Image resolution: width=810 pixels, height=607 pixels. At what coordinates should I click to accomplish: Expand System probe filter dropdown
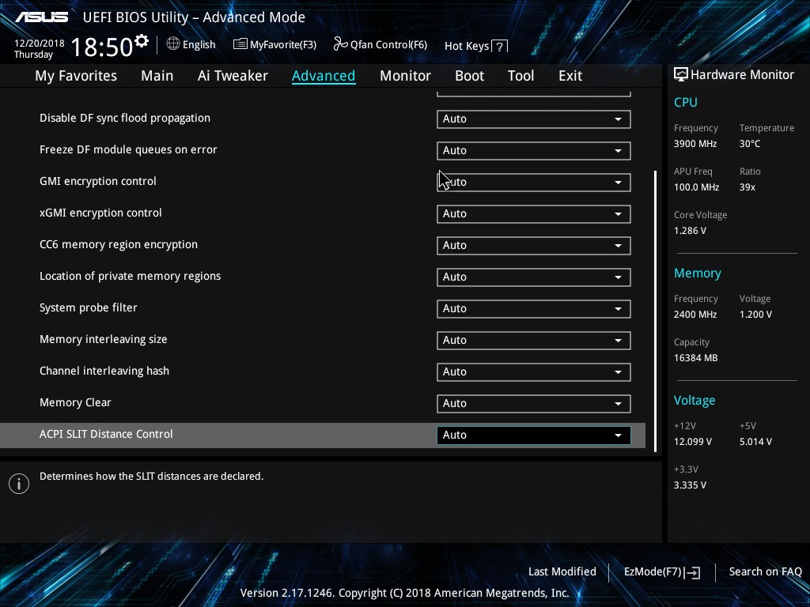tap(534, 309)
